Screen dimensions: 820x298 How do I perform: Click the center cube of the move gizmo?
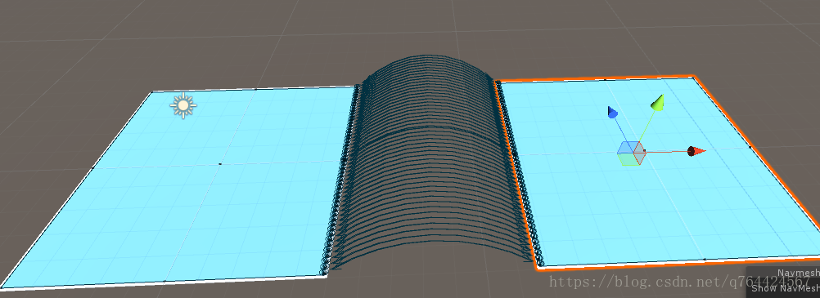631,153
